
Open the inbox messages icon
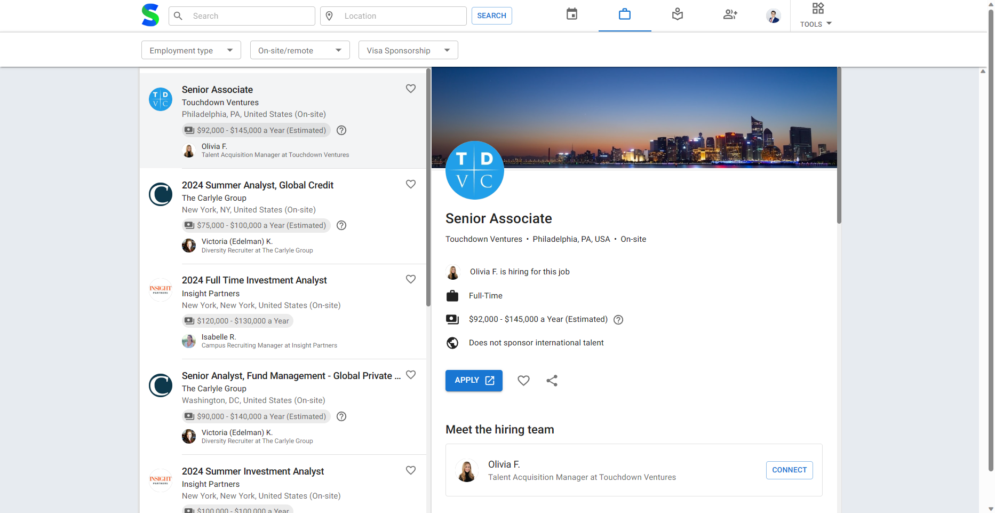[x=678, y=14]
